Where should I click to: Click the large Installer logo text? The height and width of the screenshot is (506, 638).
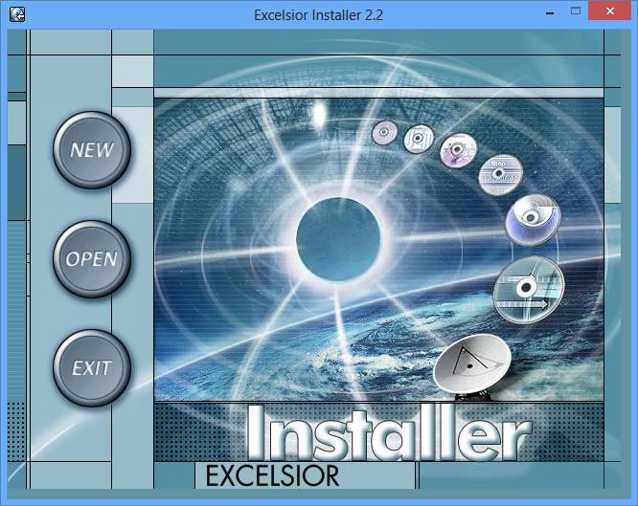coord(389,432)
